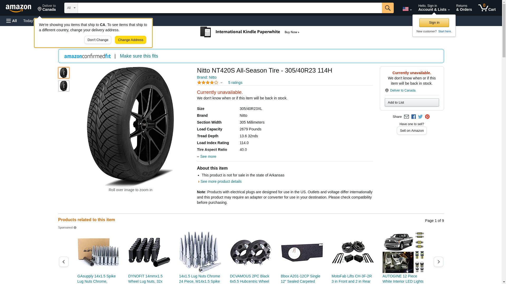Share product via email icon

(x=406, y=117)
